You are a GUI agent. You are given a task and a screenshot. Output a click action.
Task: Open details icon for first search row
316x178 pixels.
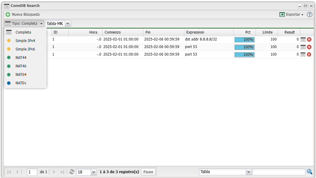click(x=303, y=40)
